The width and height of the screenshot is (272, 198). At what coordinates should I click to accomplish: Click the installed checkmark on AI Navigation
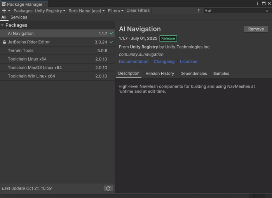point(112,34)
